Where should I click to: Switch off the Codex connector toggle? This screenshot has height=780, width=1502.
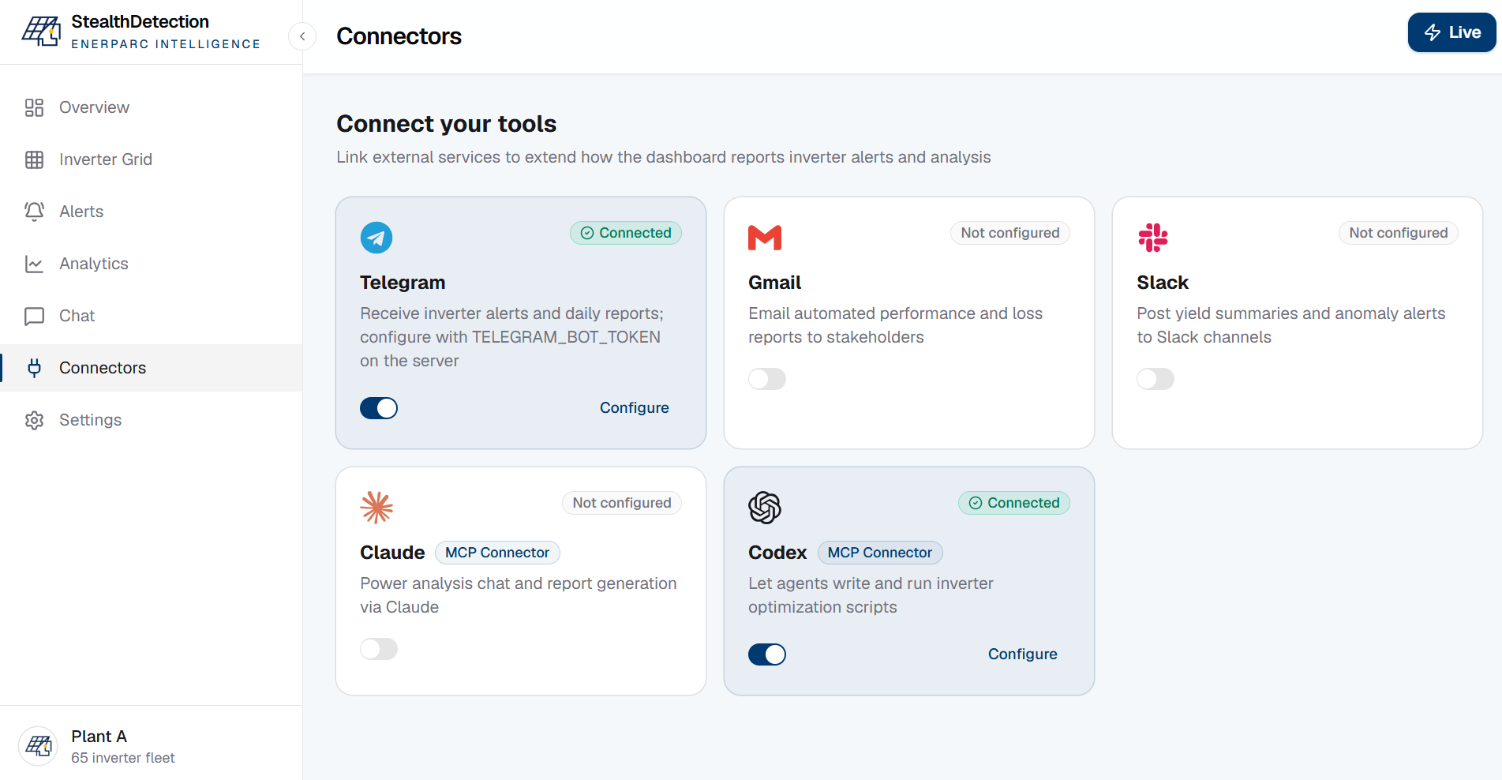coord(767,654)
